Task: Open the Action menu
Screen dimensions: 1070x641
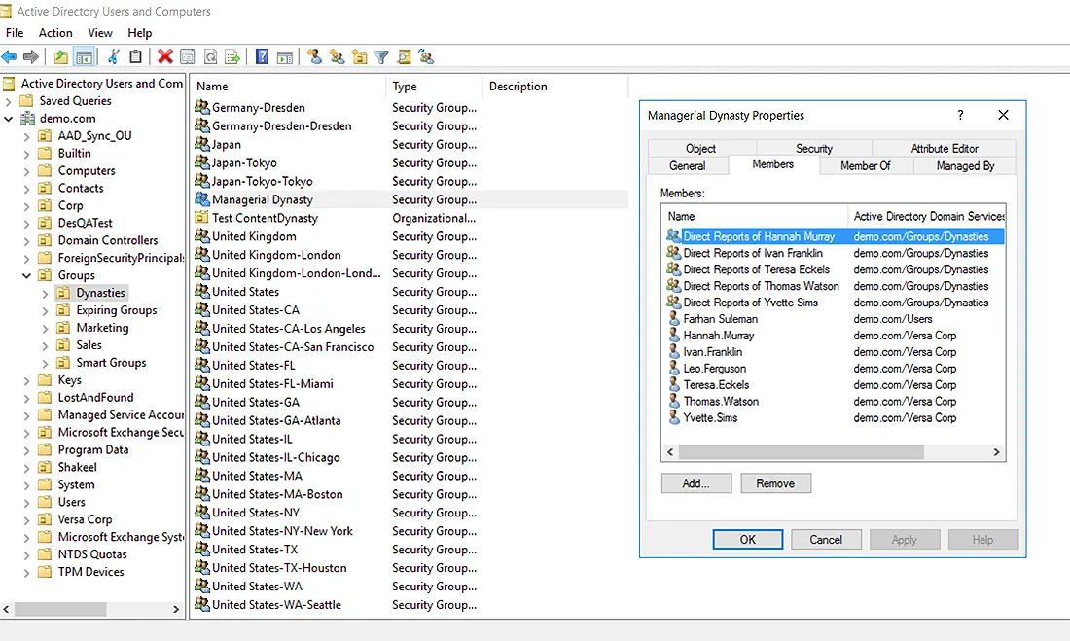Action: tap(55, 33)
